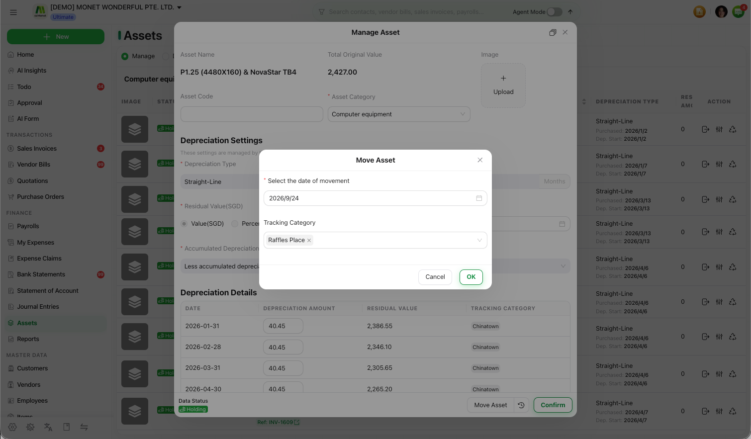Open Asset Category Computer equipment dropdown

pos(399,114)
